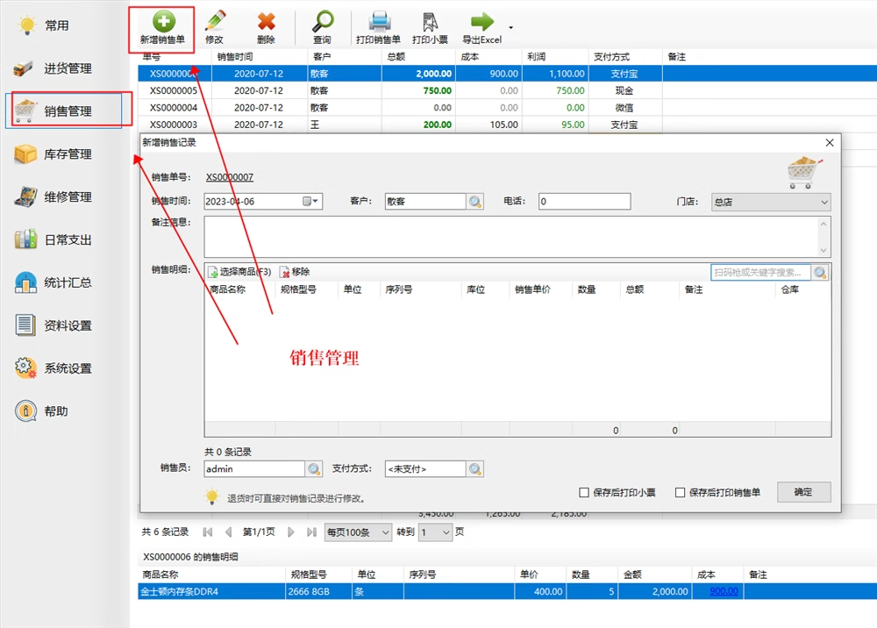Screen dimensions: 877x628
Task: Click the 总额 column header in sales list
Action: point(418,56)
